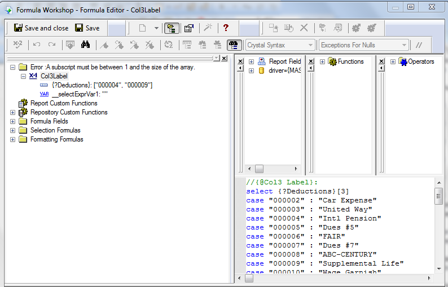Toggle a bookmark with the flag icon
Viewport: 448px width, 287px height.
[x=104, y=45]
